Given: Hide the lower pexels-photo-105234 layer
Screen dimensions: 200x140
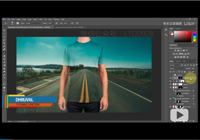Looking at the screenshot, I should click(170, 99).
